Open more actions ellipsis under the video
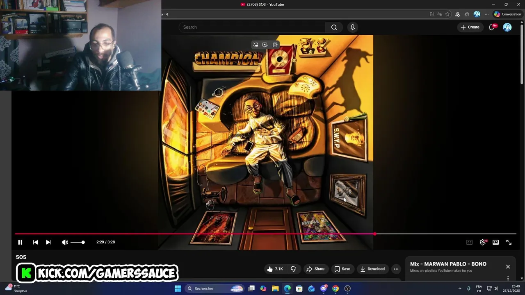The image size is (525, 295). point(396,269)
